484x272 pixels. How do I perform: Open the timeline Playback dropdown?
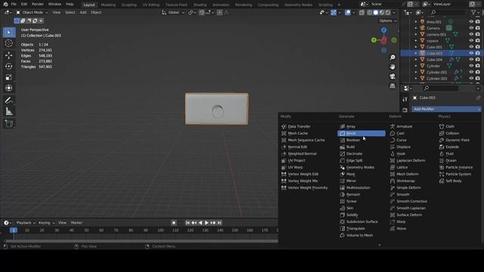25,223
